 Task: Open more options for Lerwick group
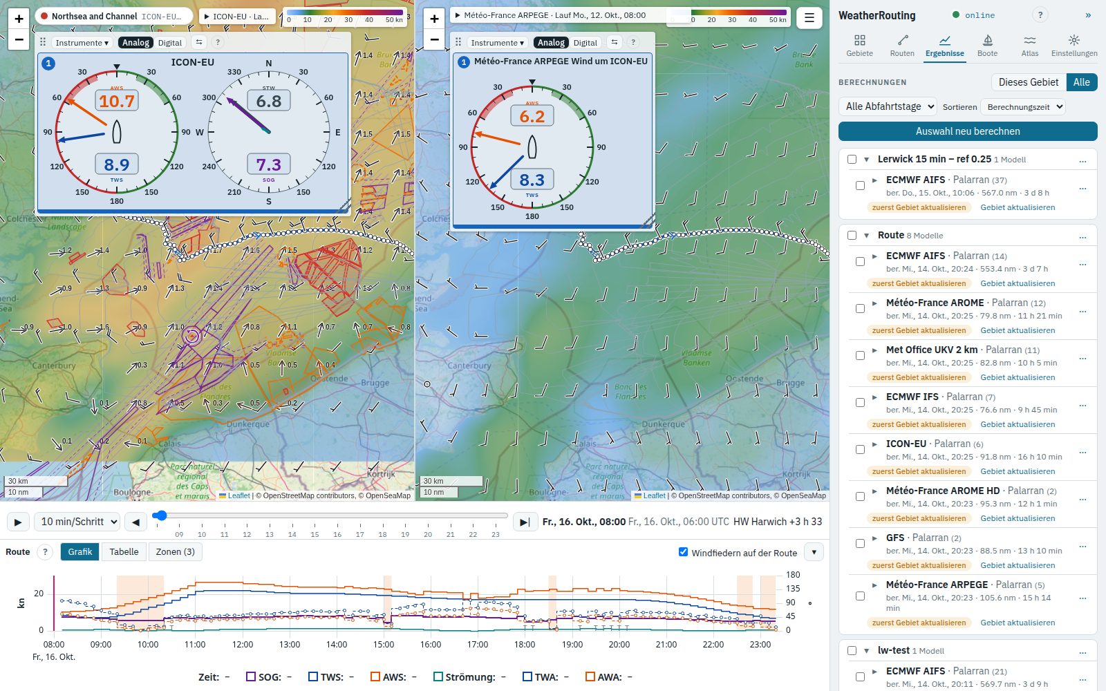pyautogui.click(x=1082, y=160)
